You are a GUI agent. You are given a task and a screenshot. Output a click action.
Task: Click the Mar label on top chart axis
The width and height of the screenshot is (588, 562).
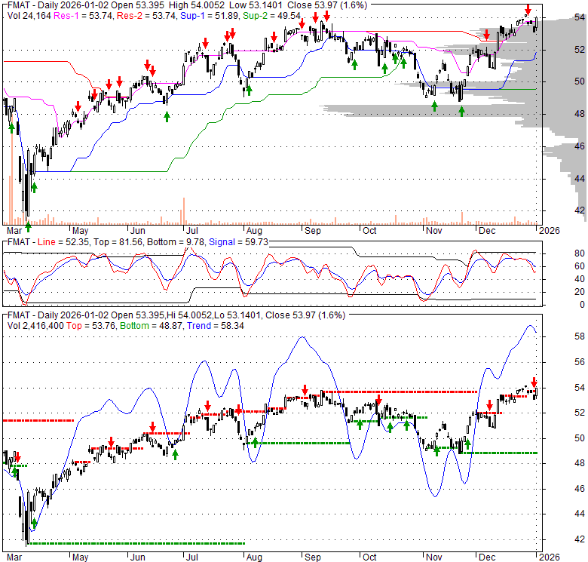pos(14,231)
